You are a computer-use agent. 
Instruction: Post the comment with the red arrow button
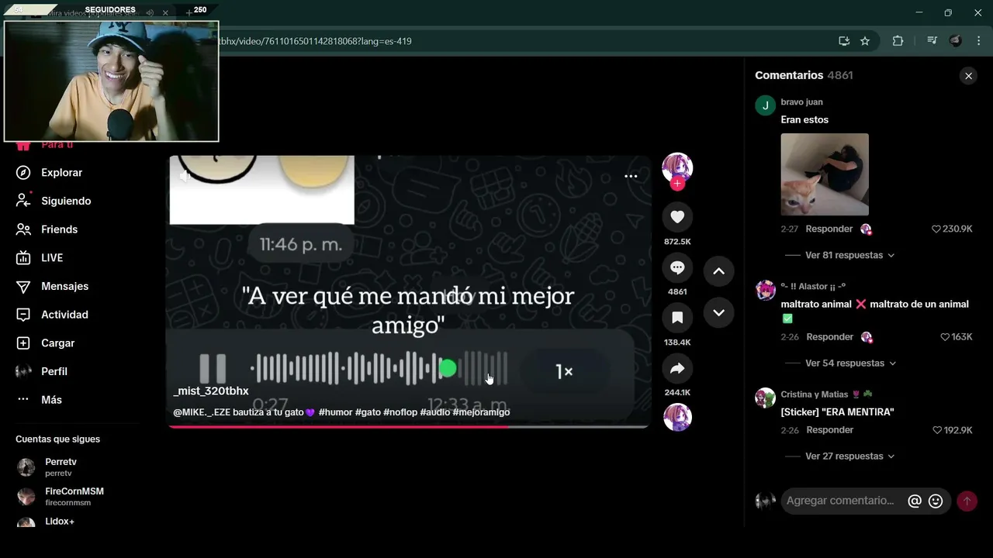[967, 501]
